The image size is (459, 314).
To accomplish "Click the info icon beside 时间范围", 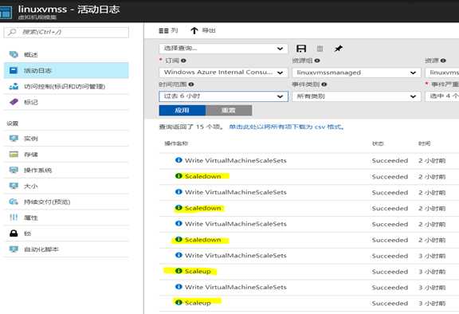I will [191, 84].
